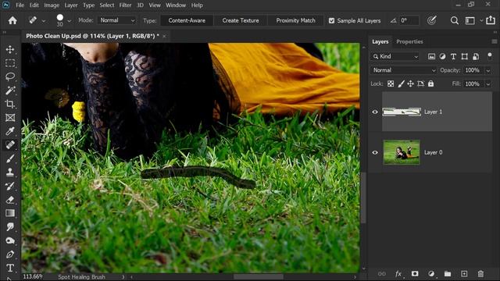This screenshot has width=500, height=281.
Task: Select the Brush tool
Action: coord(10,158)
